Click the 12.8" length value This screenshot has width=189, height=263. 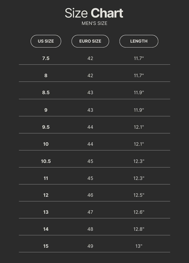click(x=139, y=229)
